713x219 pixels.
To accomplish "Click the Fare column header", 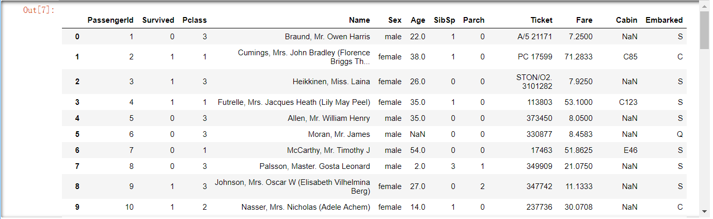I will tap(584, 20).
